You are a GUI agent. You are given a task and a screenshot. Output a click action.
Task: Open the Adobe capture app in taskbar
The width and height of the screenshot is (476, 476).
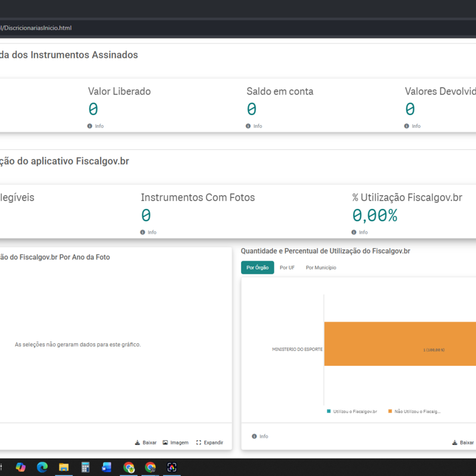172,467
